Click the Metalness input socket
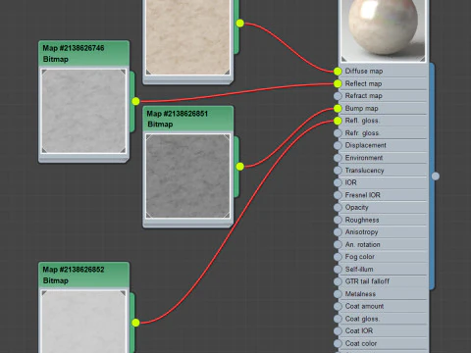Image resolution: width=471 pixels, height=353 pixels. tap(338, 294)
